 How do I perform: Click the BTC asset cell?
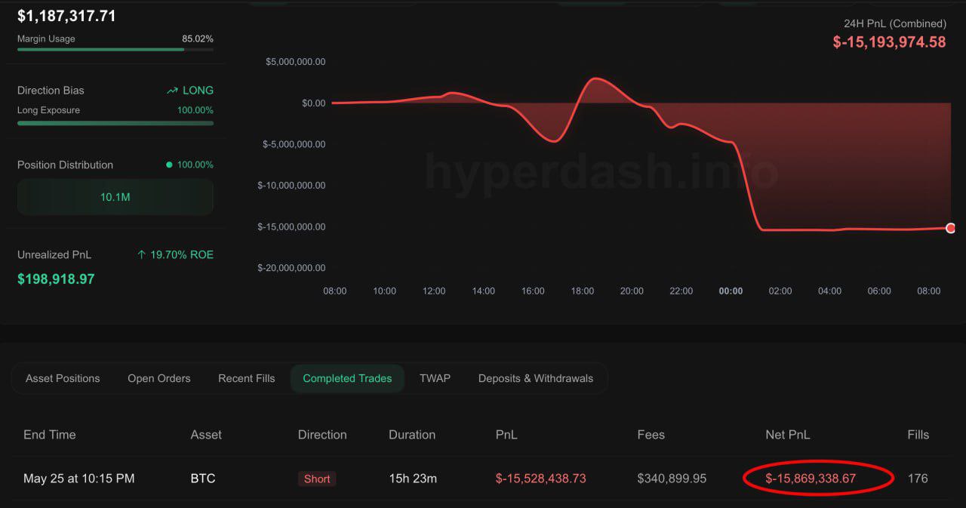click(203, 479)
